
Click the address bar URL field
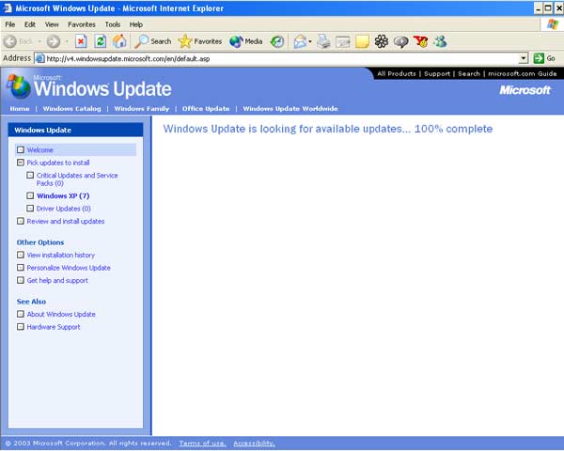(281, 58)
